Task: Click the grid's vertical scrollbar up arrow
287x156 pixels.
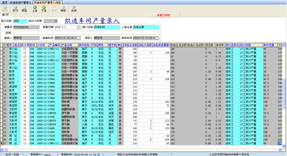Action: [284, 45]
